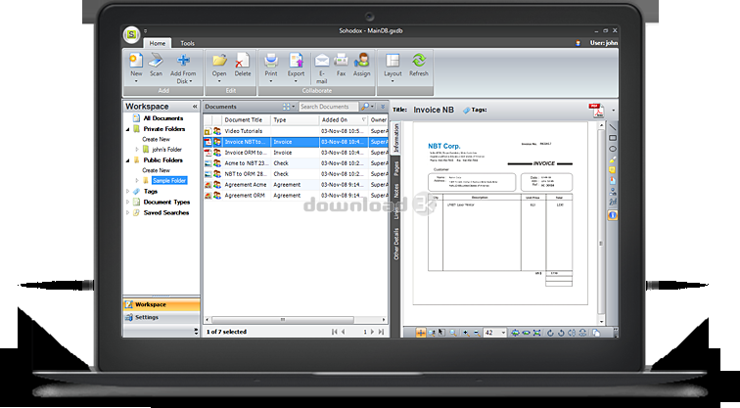Click the Sohodox application orb logo
The width and height of the screenshot is (740, 408).
tap(132, 34)
